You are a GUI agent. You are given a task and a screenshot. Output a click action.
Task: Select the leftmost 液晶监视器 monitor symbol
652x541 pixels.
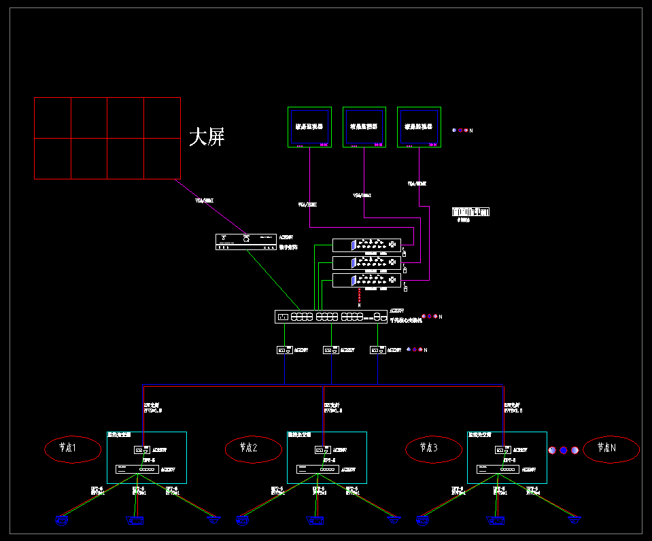pos(309,127)
